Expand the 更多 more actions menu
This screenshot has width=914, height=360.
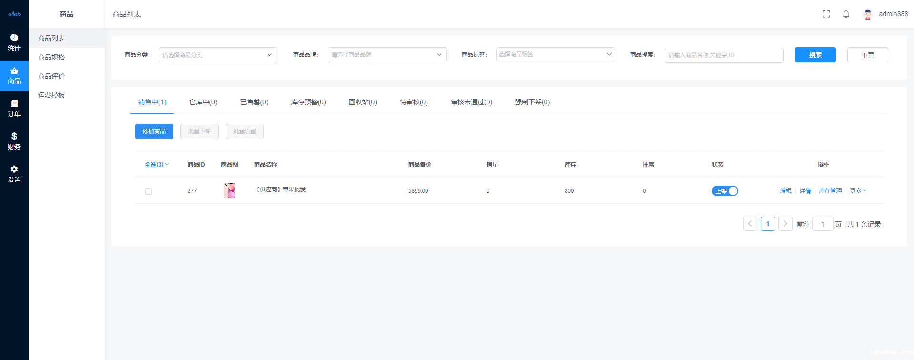click(x=858, y=191)
